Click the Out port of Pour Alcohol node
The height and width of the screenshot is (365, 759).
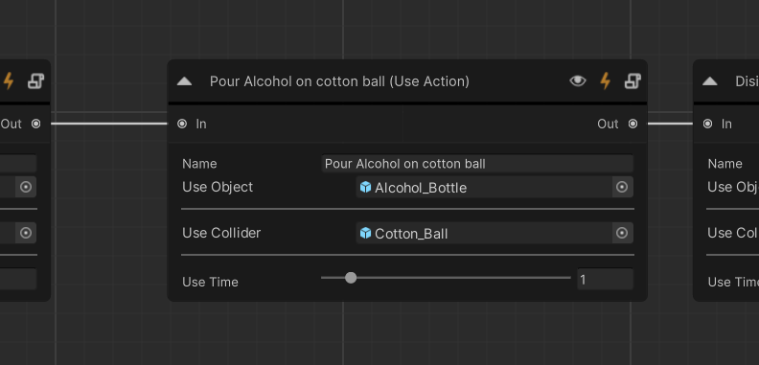click(632, 124)
